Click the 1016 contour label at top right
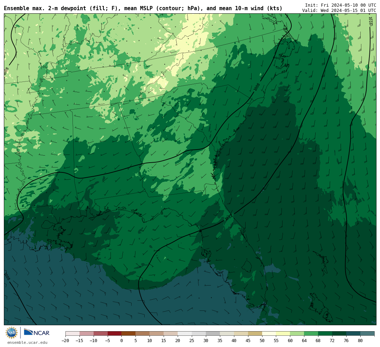Image resolution: width=380 pixels, height=347 pixels. click(x=370, y=21)
